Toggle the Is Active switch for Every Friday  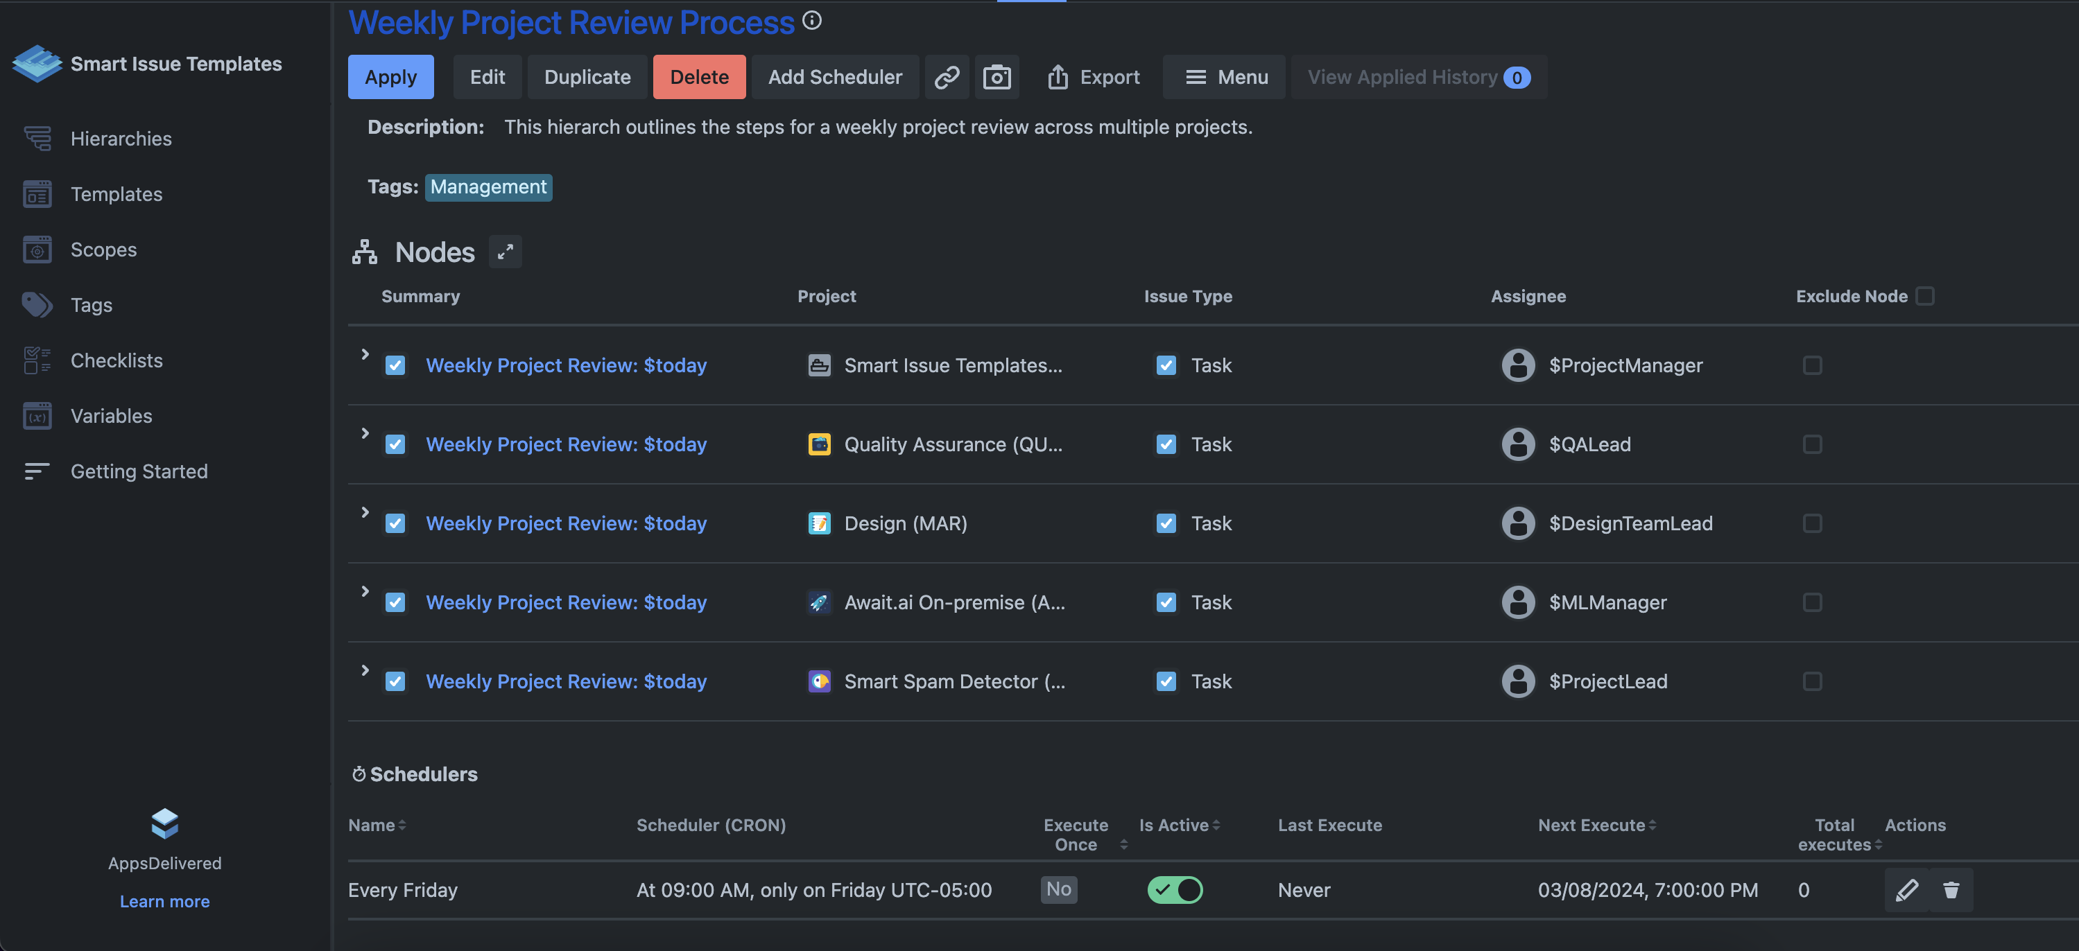[1175, 890]
